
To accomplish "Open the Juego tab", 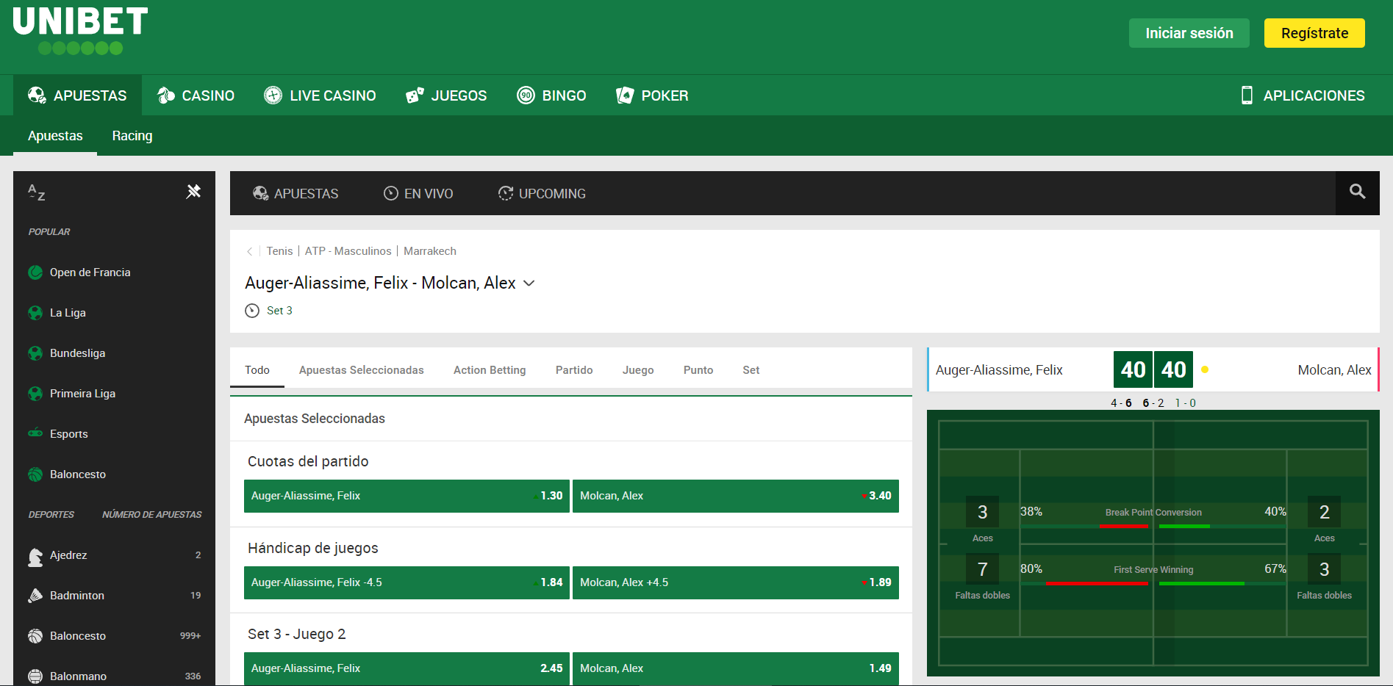I will click(638, 370).
